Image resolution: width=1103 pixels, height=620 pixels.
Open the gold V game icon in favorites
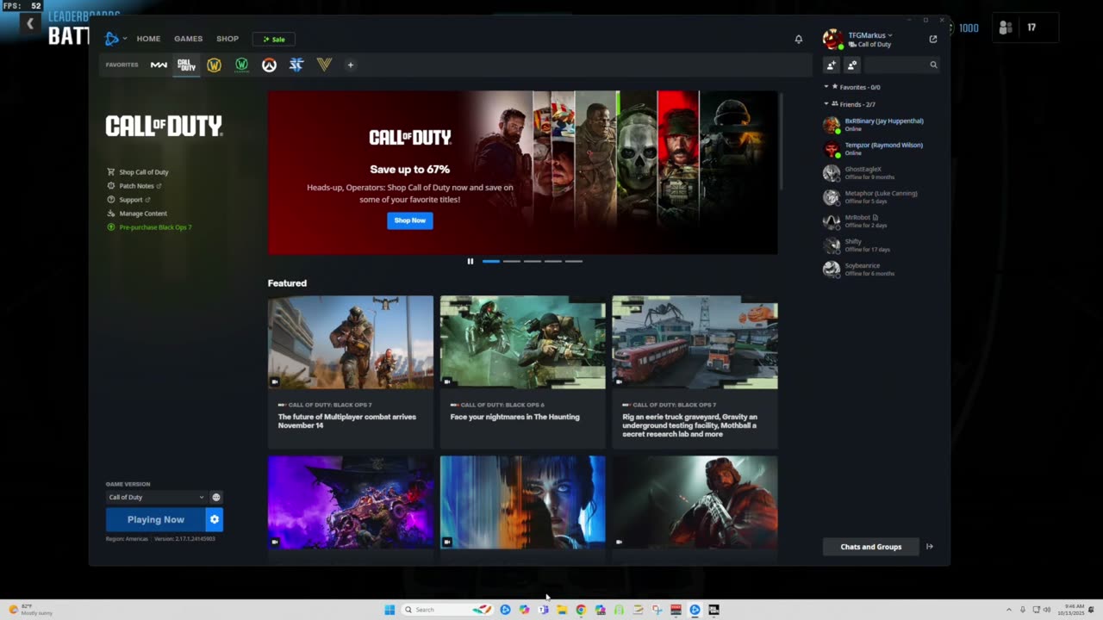click(324, 65)
